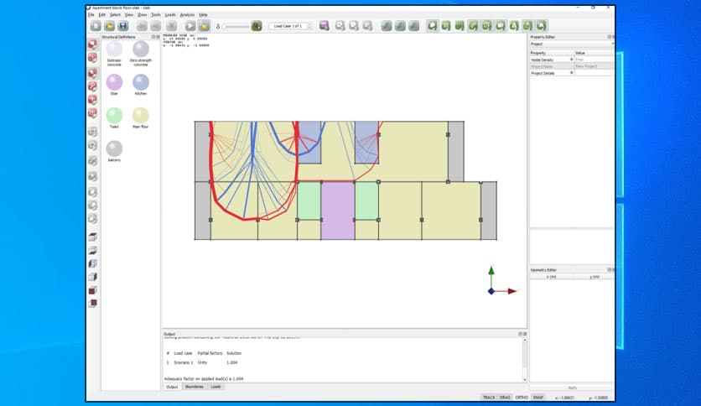Viewport: 701px width, 406px height.
Task: Switch to the Boundaries tab
Action: coord(194,387)
